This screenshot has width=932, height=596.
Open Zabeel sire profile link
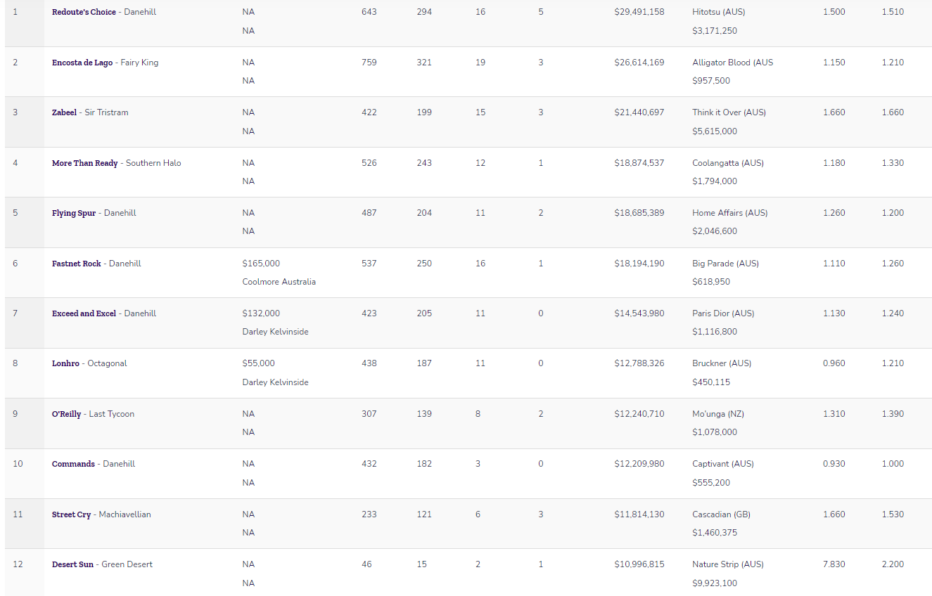[65, 112]
